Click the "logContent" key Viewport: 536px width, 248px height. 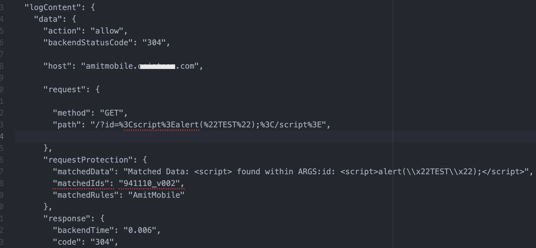(x=53, y=7)
